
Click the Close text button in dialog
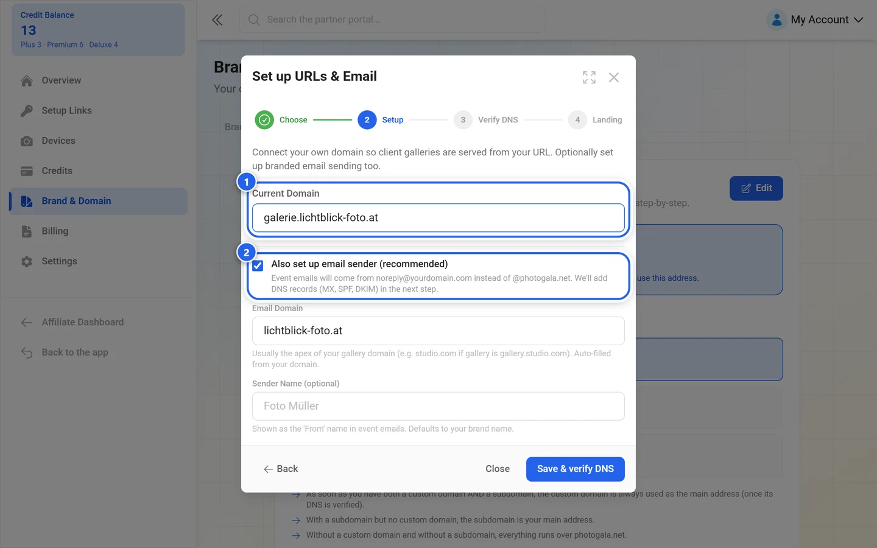point(498,469)
